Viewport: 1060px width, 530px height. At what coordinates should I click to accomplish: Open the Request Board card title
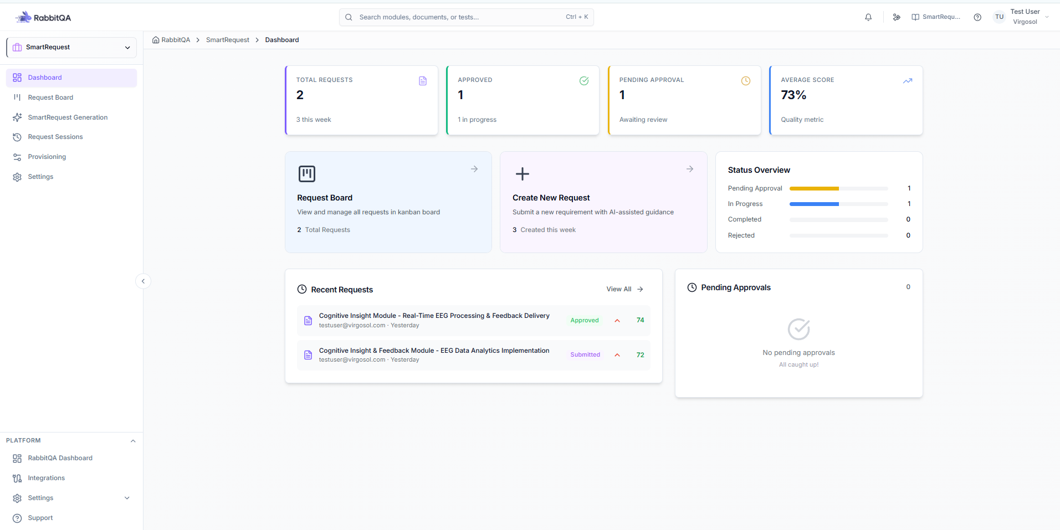(x=325, y=198)
